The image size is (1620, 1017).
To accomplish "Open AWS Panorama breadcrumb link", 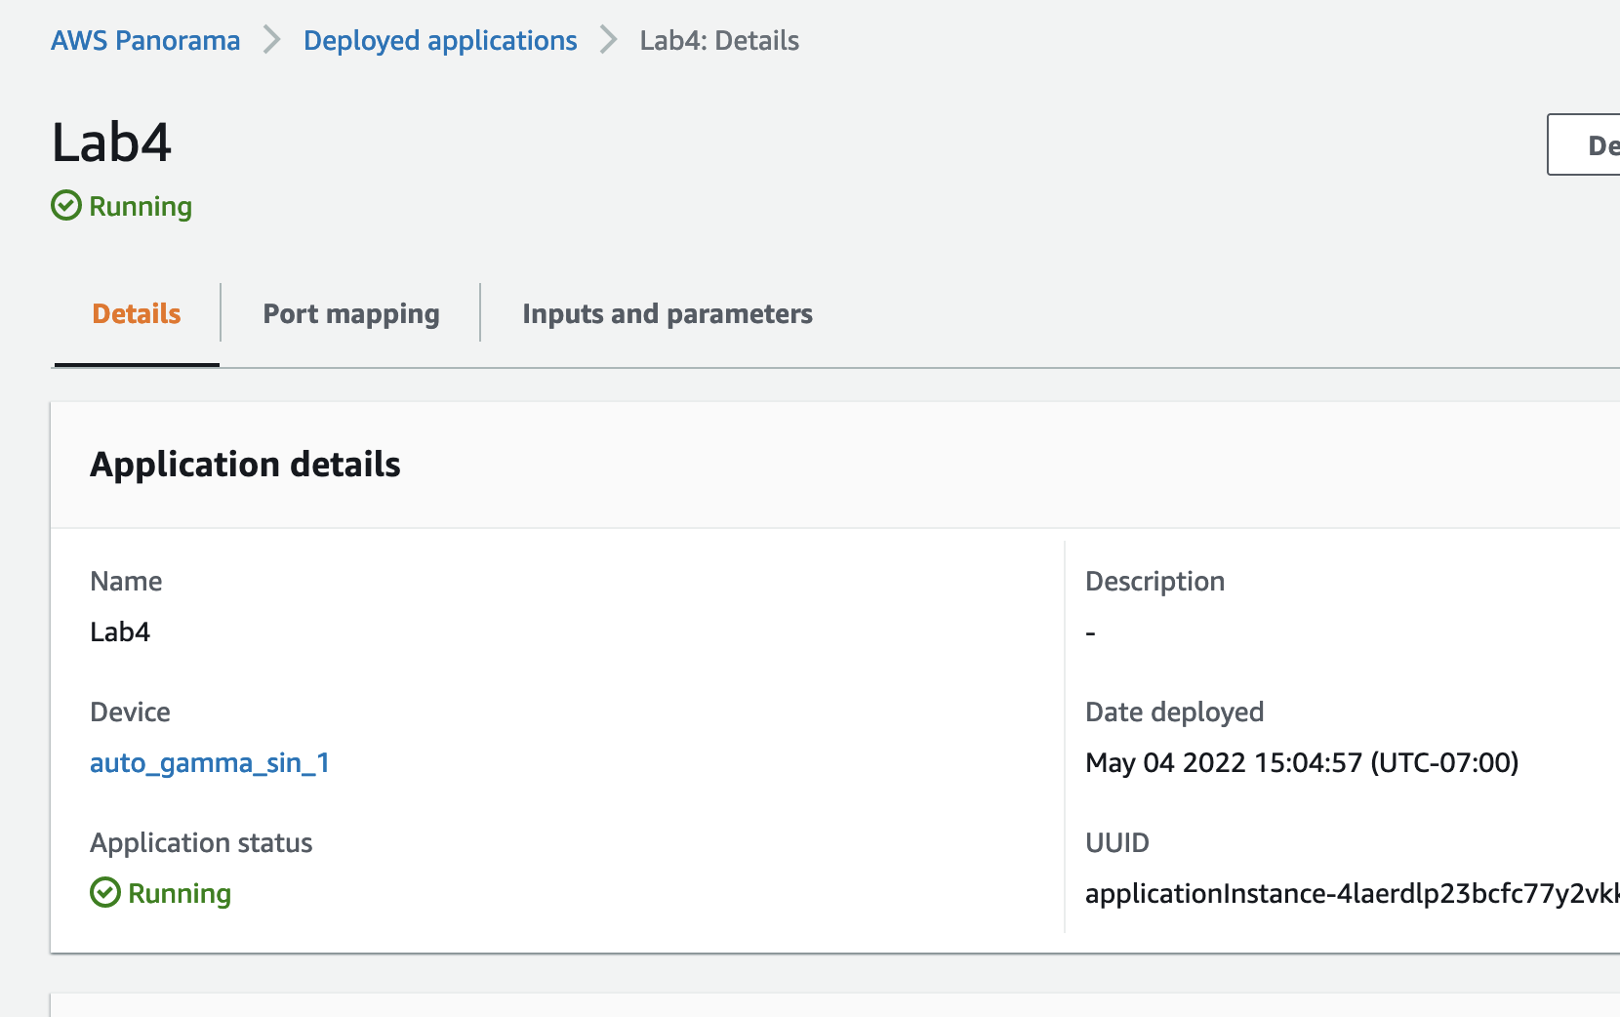I will [145, 41].
